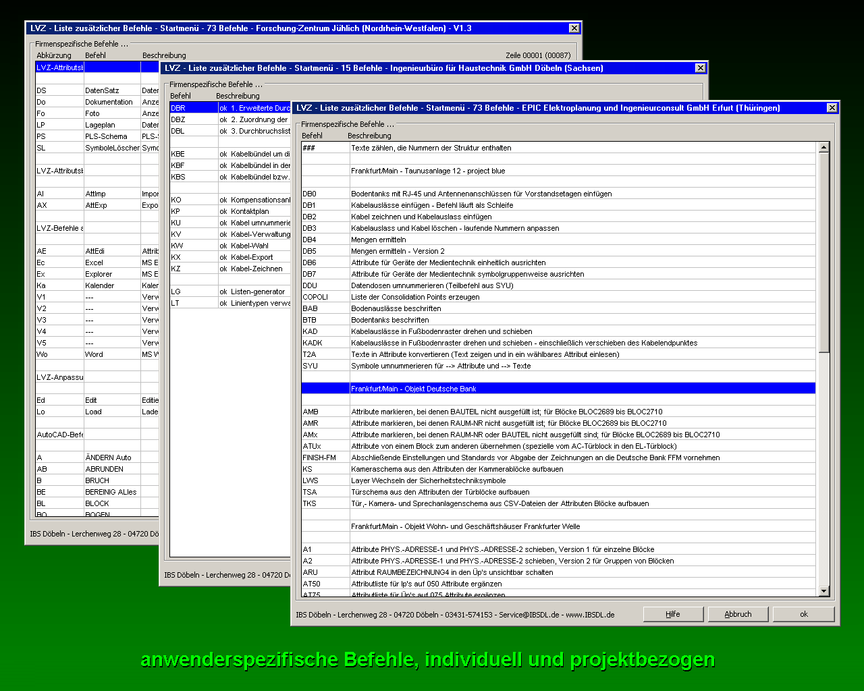Select KBE Kabelbündel row in Döbeln window

point(230,154)
